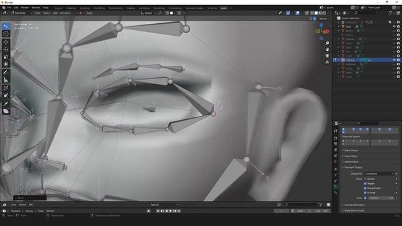Screen dimensions: 402x226
Task: Open the Armature menu in viewport header
Action: (x=65, y=13)
